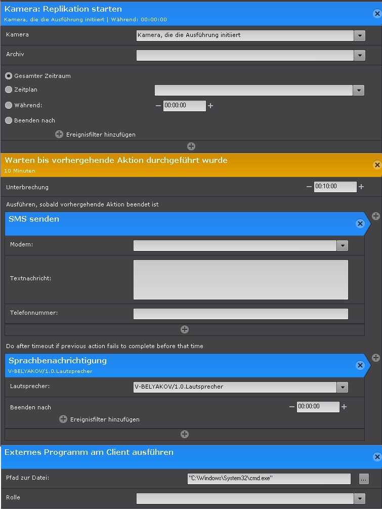Expand the Lautsprecher dropdown
This screenshot has height=509, width=382.
tap(343, 387)
